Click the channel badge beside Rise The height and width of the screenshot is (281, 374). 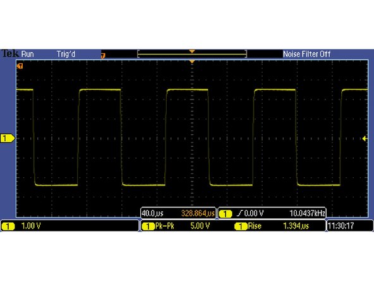coord(241,227)
